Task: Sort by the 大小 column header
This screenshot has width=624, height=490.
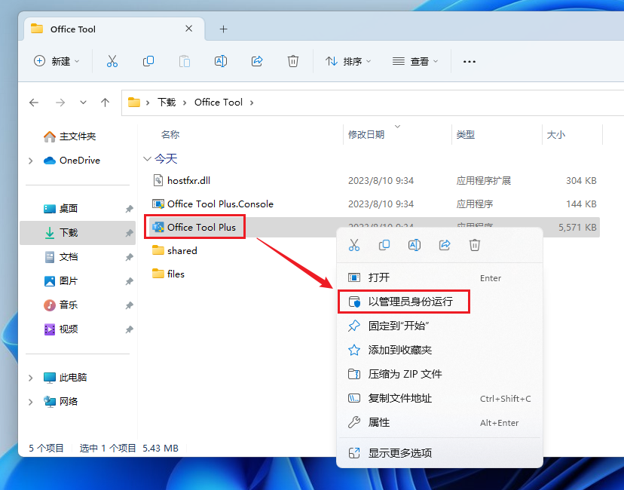Action: coord(556,134)
